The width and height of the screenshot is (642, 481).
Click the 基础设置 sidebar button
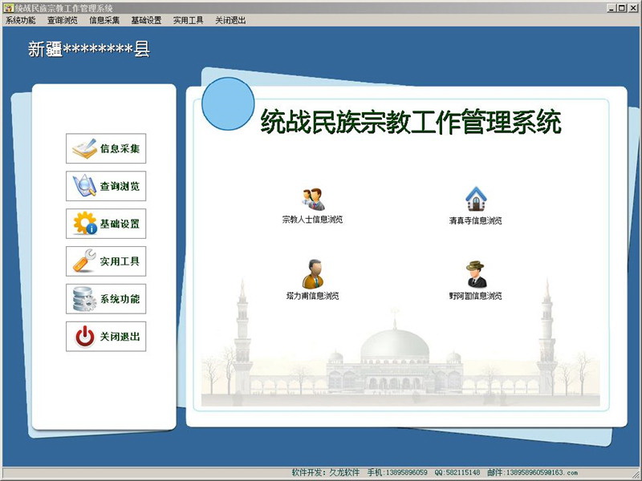106,224
